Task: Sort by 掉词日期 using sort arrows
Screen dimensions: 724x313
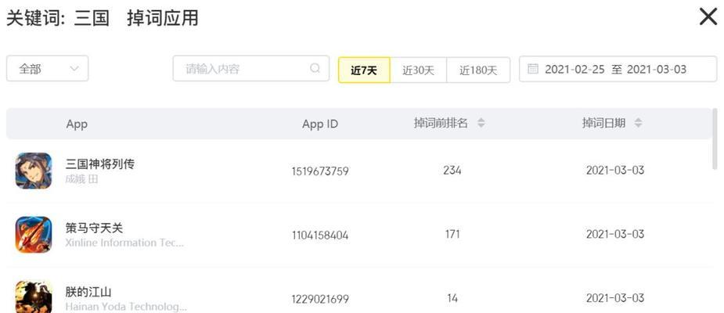Action: click(x=638, y=123)
